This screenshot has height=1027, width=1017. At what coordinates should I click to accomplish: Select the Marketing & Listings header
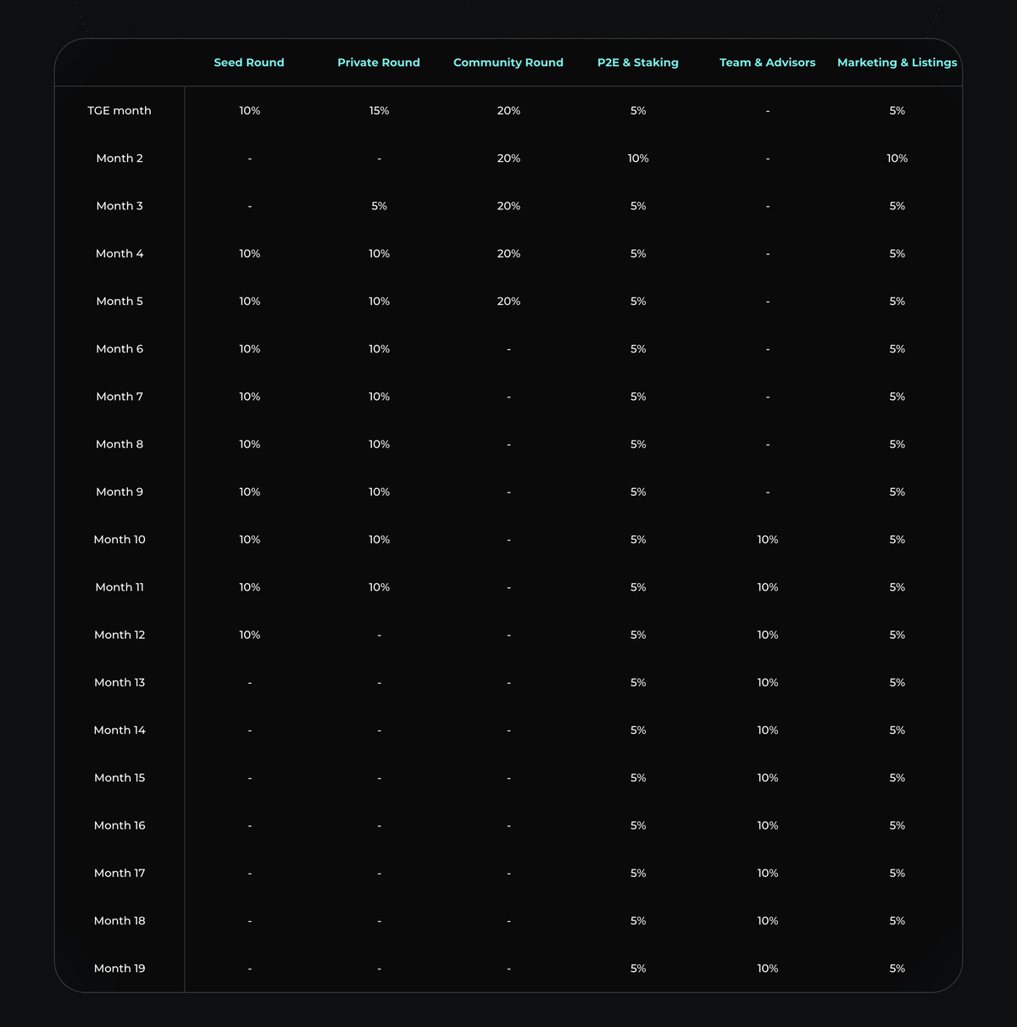897,63
